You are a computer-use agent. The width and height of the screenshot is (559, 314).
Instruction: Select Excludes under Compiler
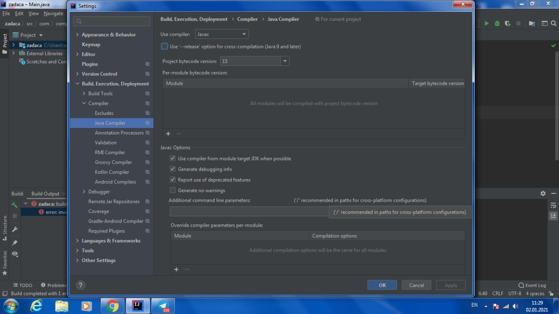(104, 113)
